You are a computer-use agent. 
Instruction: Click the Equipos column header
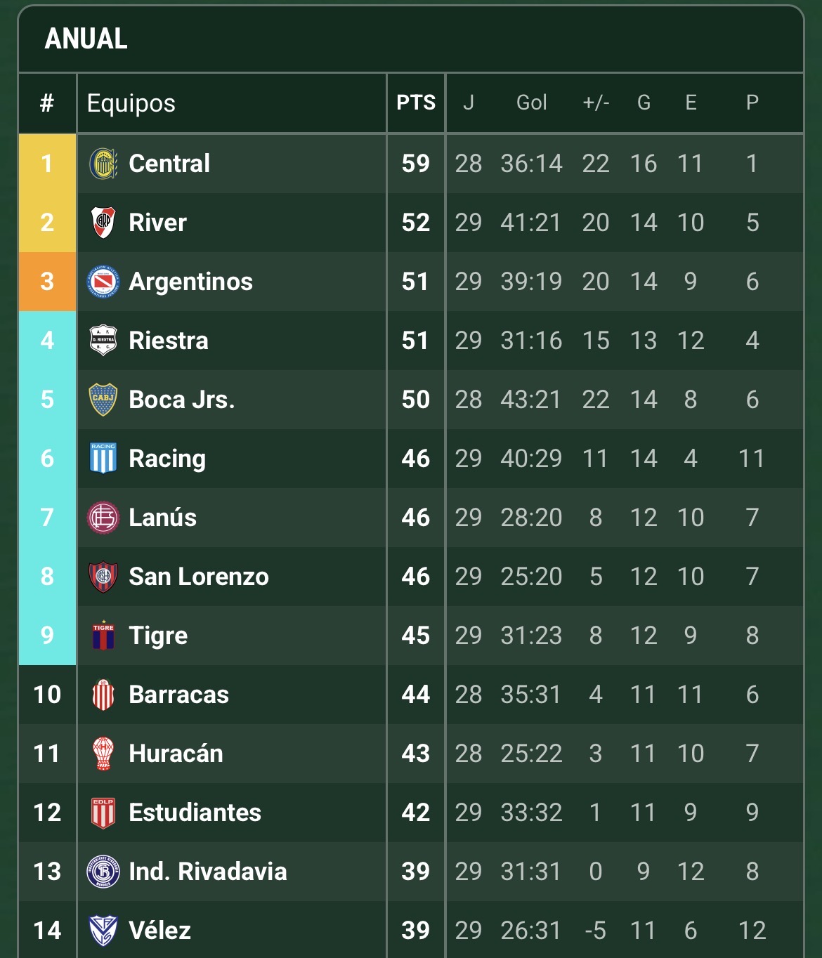click(x=131, y=103)
